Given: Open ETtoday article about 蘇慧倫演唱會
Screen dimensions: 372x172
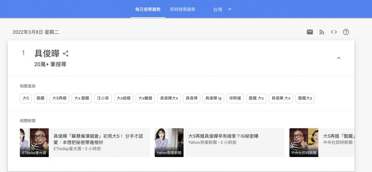Looking at the screenshot, I should [x=98, y=139].
